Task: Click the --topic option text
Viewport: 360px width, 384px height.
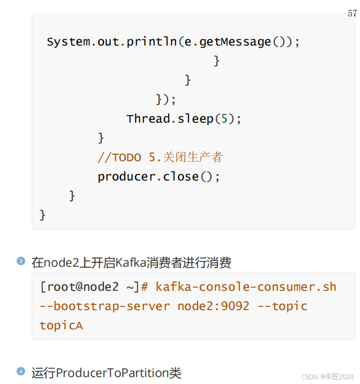Action: coord(282,306)
